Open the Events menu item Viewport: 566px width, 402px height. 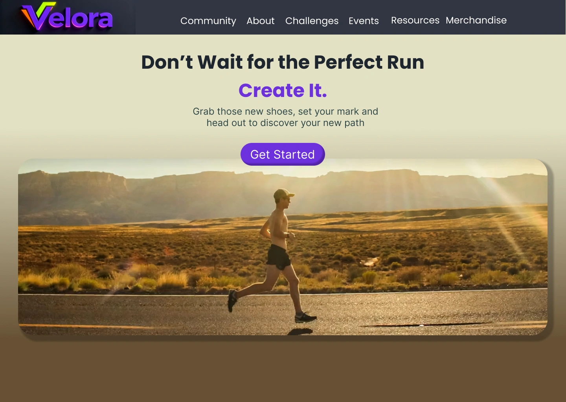tap(364, 21)
